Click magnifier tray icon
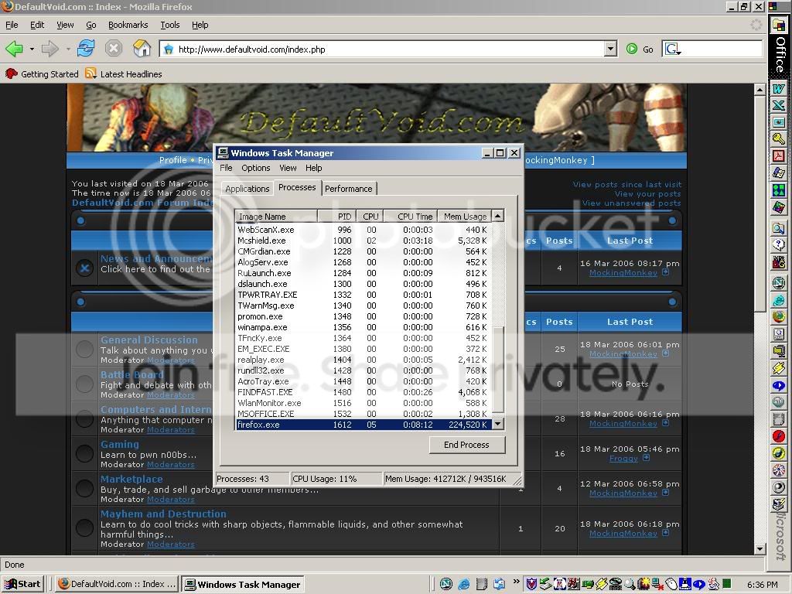The width and height of the screenshot is (792, 594). point(630,584)
